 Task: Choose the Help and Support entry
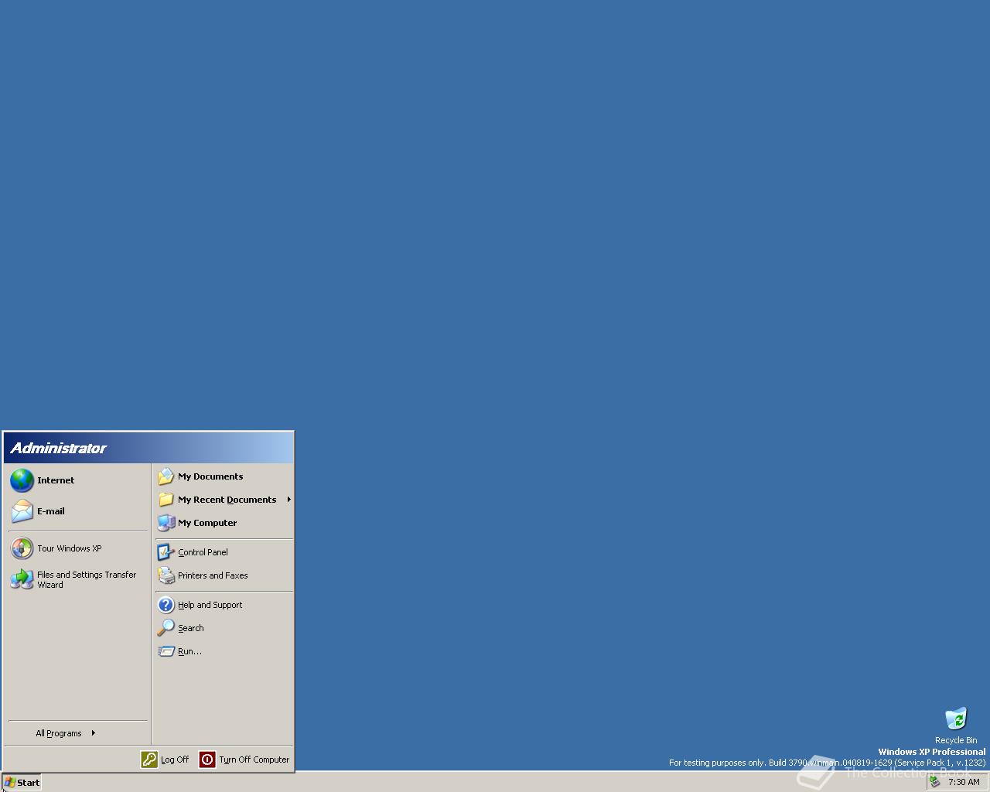224,605
